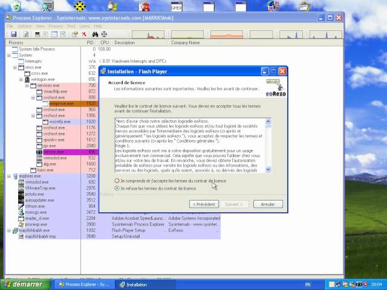Open the Recycle Bin desktop icon

[x=16, y=6]
